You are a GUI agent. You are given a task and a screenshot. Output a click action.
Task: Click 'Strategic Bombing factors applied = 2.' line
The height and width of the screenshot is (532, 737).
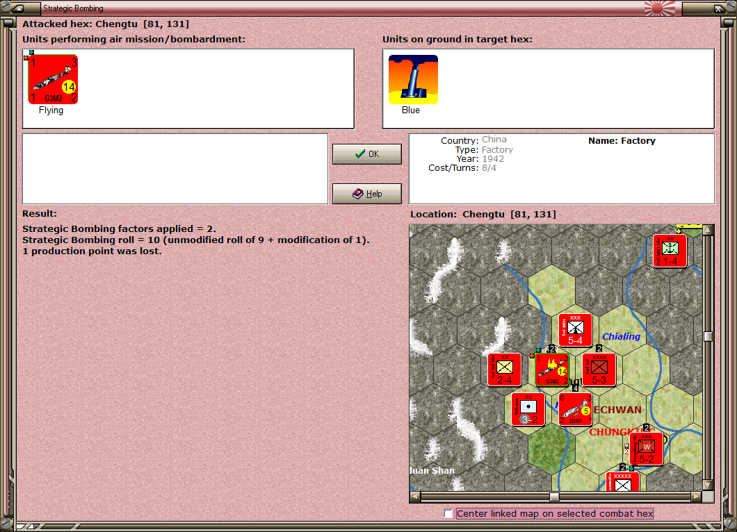(x=119, y=228)
